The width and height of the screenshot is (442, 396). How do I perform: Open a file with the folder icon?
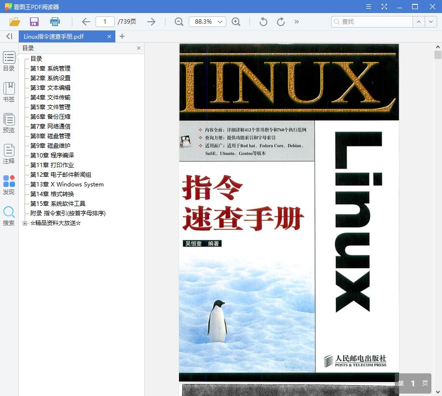tap(14, 22)
